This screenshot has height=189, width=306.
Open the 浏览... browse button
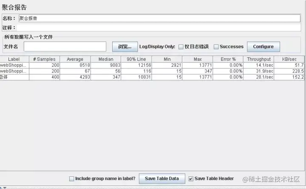tap(125, 47)
